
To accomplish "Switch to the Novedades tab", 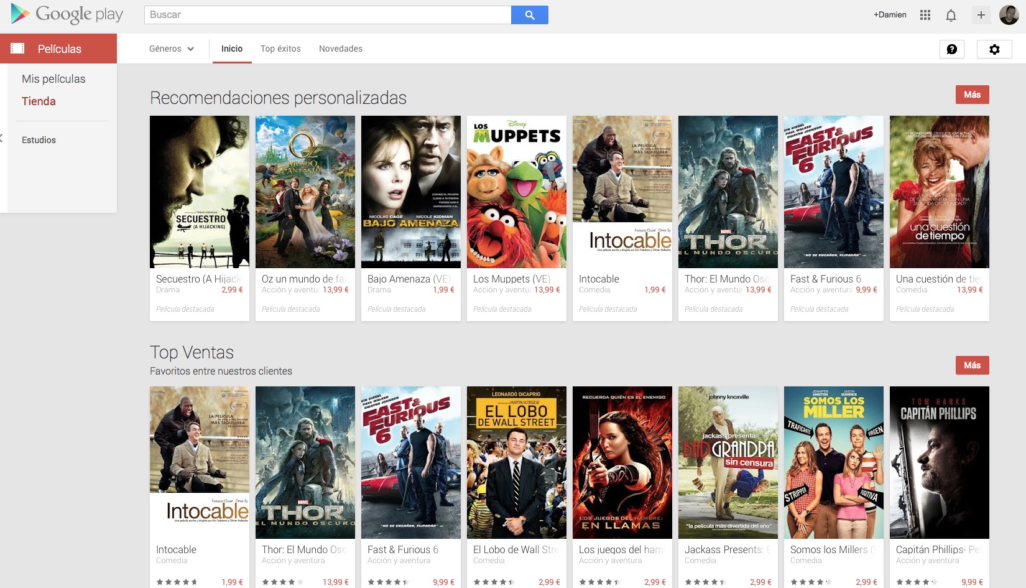I will coord(340,49).
